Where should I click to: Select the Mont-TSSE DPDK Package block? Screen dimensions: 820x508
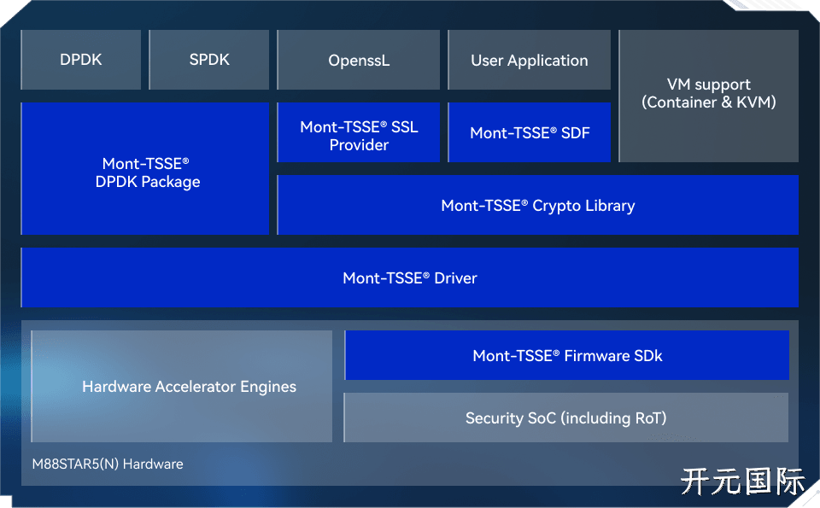(145, 169)
